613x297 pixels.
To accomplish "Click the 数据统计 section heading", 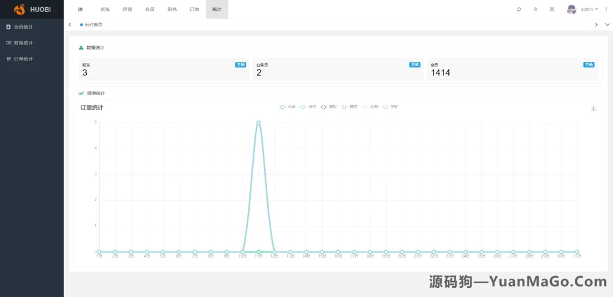I will [x=95, y=48].
